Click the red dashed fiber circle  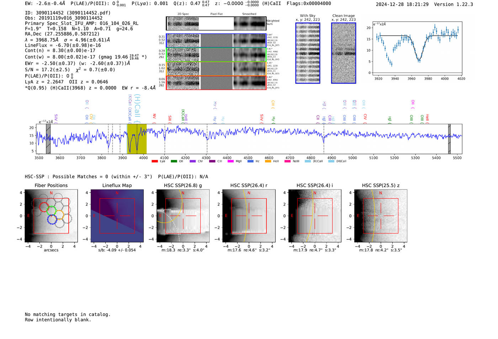click(x=43, y=207)
